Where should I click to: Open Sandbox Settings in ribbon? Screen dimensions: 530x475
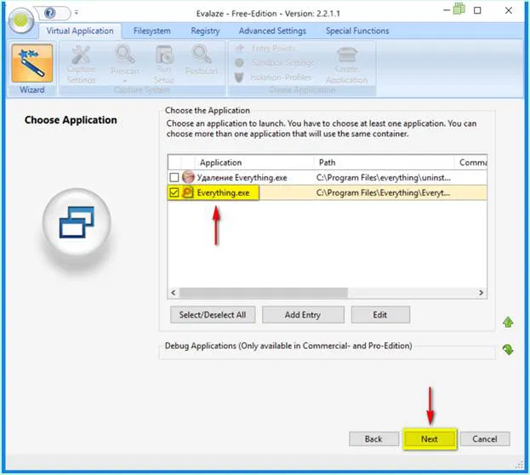tap(275, 63)
